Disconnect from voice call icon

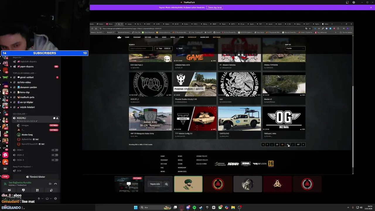click(x=55, y=184)
